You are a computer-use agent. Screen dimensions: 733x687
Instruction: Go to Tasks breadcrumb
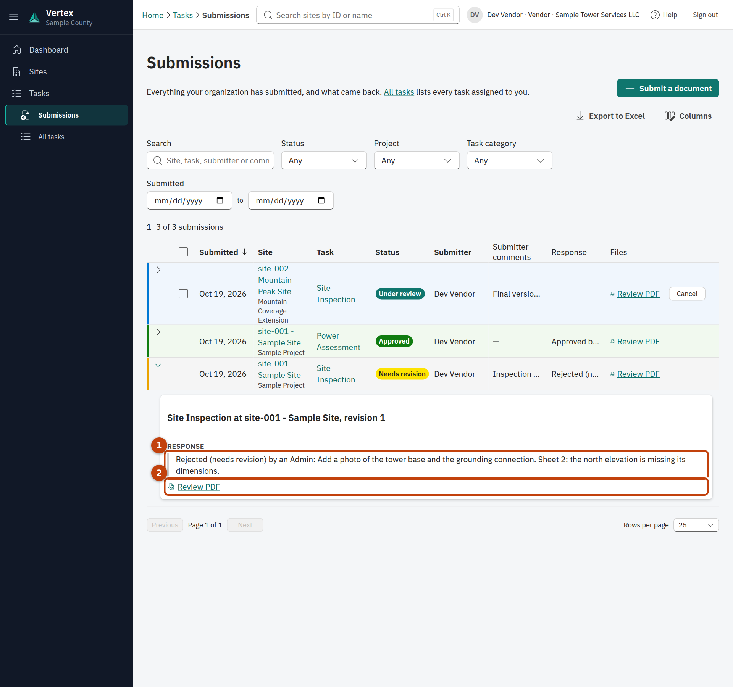pos(183,15)
